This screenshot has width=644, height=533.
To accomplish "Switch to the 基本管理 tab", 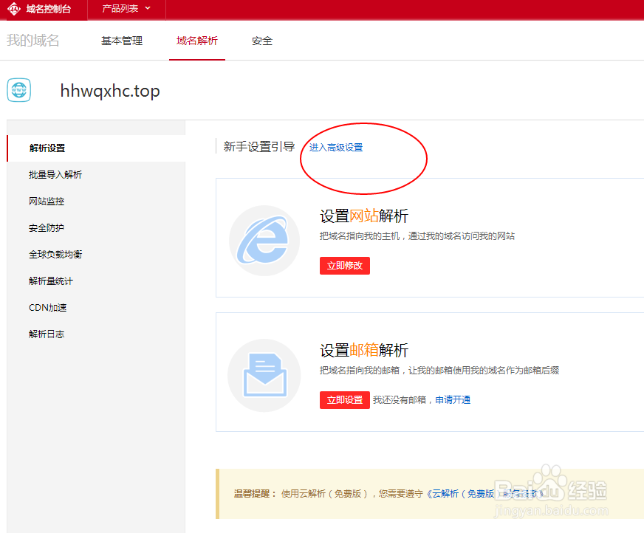I will pos(121,41).
